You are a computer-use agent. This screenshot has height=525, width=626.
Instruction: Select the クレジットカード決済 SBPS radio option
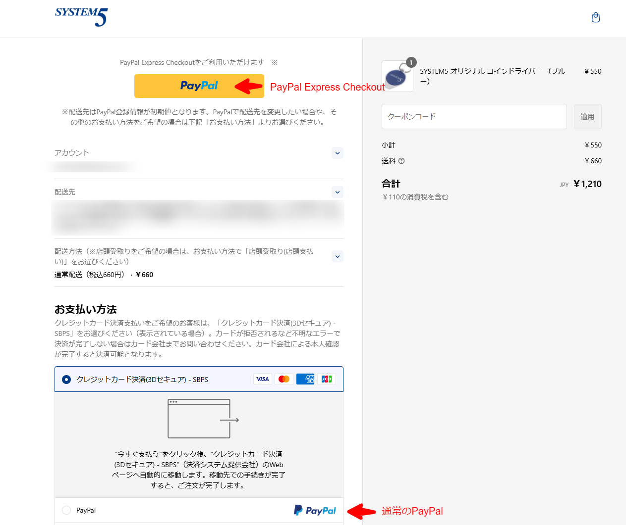point(66,380)
